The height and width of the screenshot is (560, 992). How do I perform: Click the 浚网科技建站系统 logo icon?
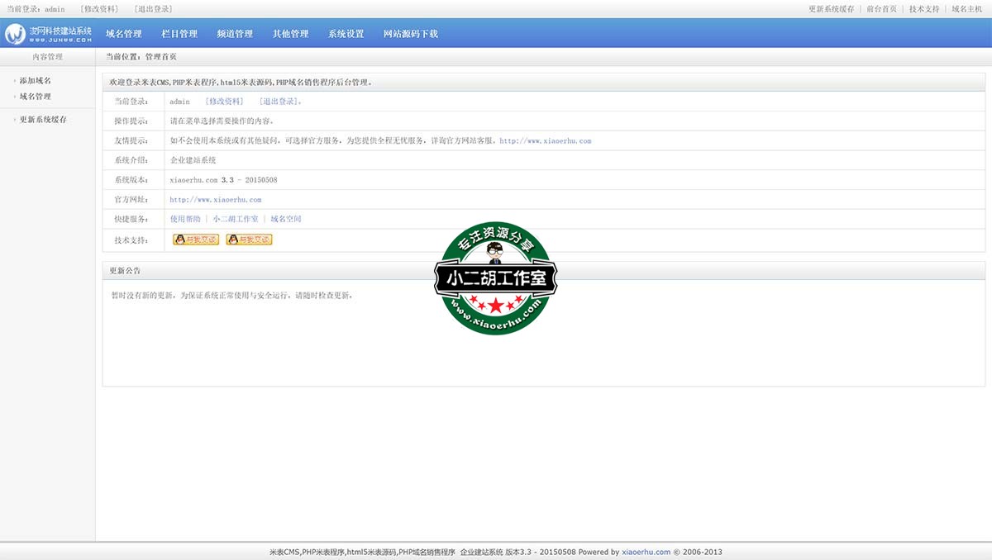tap(17, 34)
